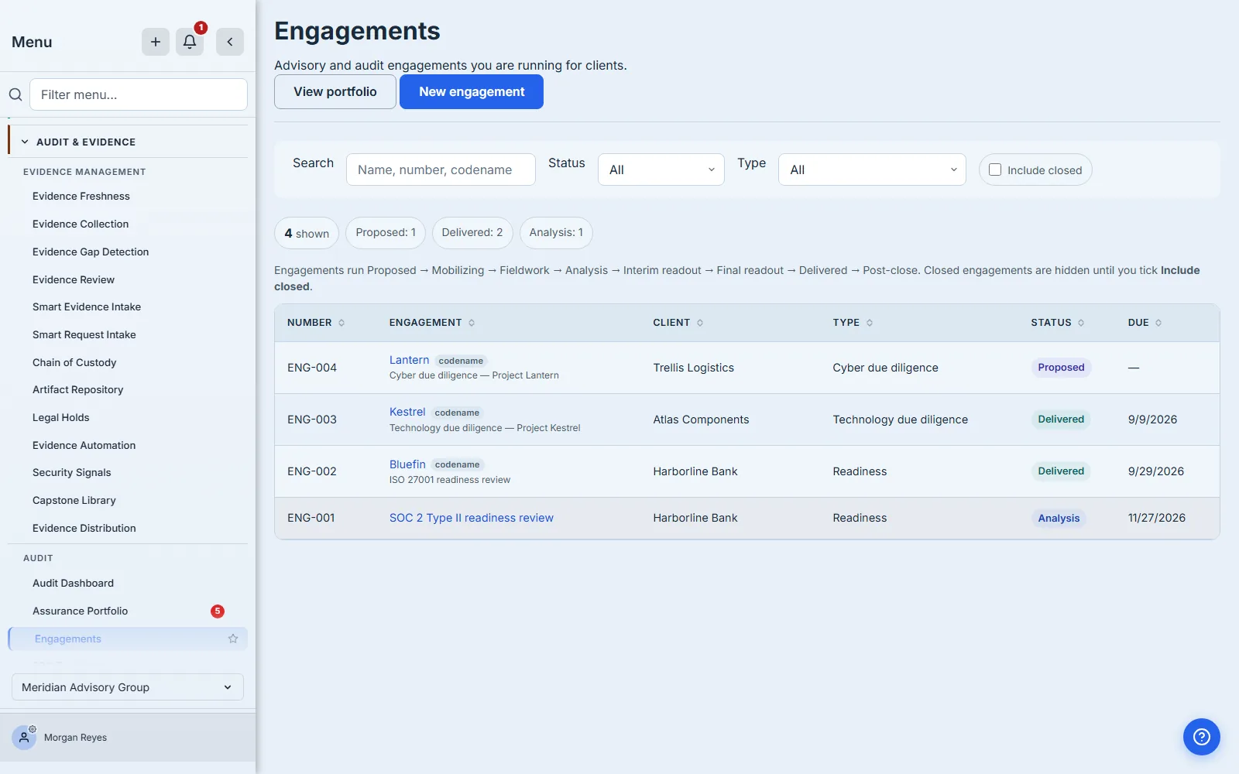Click the ENG-004 number cell

(312, 368)
